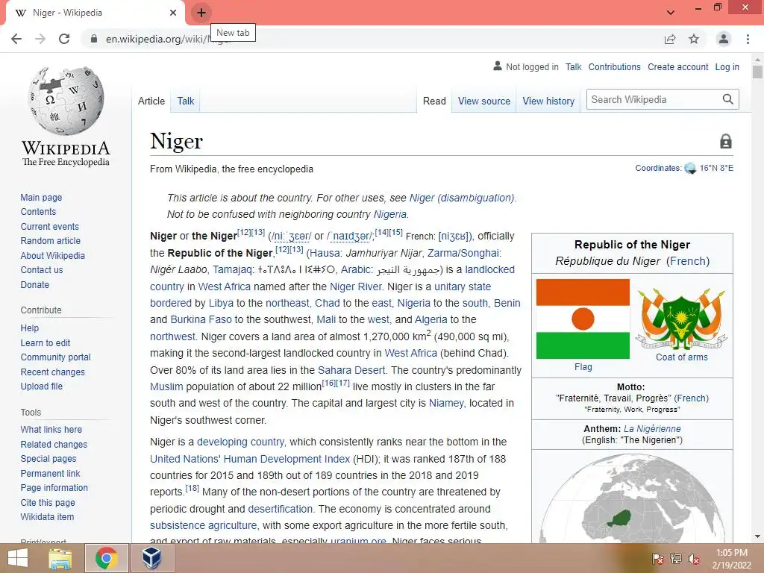Click the Wikipedia search magnifier icon
Screen dimensions: 764x573
(728, 99)
